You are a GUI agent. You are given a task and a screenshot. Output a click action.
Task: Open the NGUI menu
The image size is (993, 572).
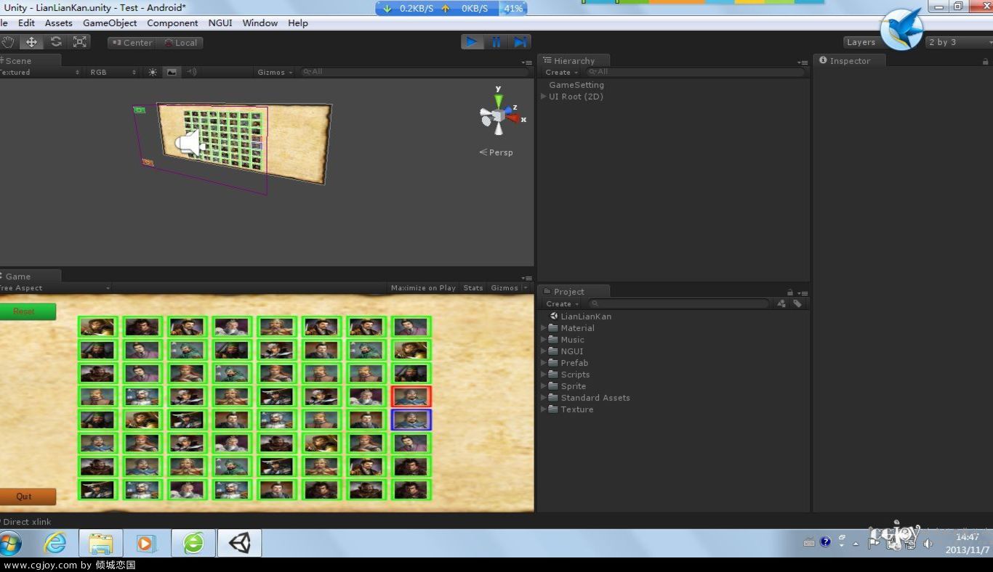[x=220, y=23]
